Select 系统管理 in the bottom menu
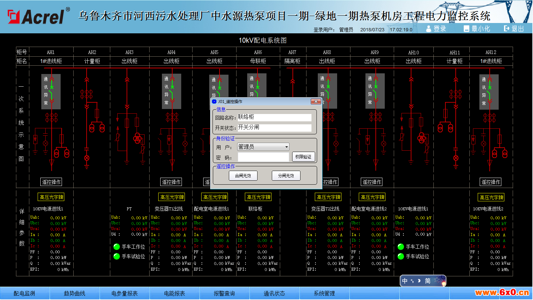This screenshot has width=533, height=300. (324, 293)
